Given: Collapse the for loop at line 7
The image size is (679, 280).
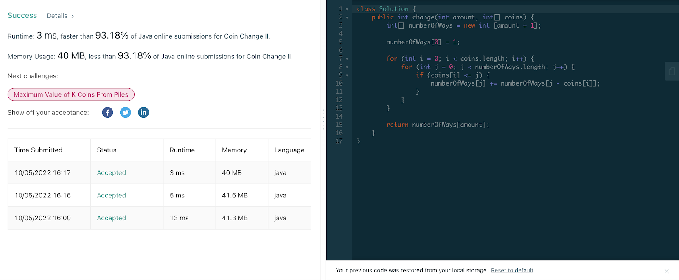Looking at the screenshot, I should (347, 59).
